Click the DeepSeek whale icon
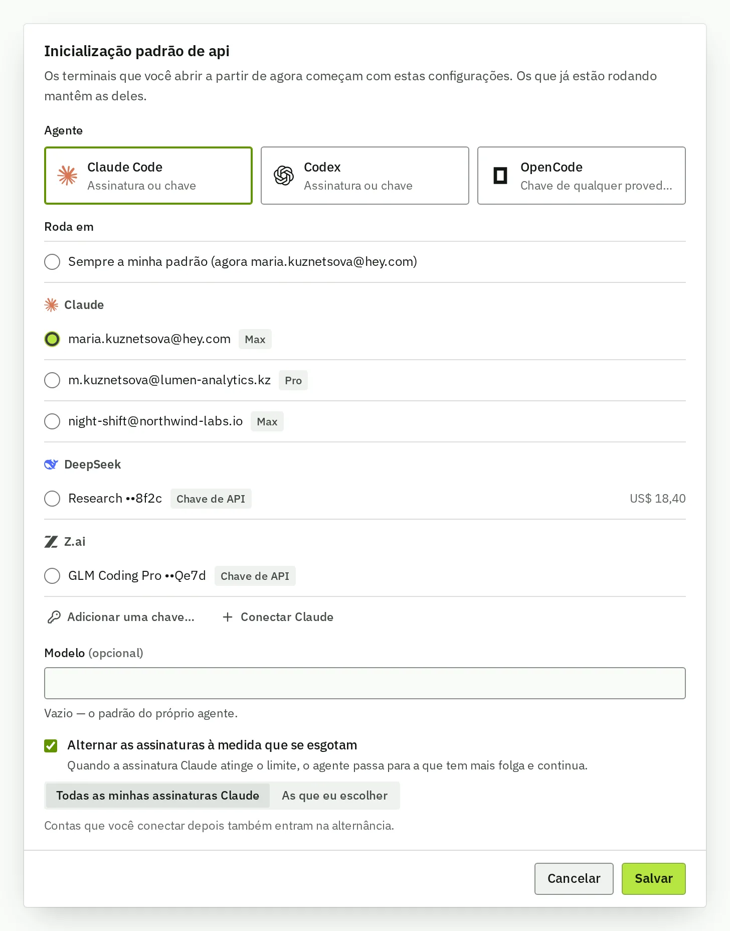The image size is (730, 931). (x=51, y=464)
